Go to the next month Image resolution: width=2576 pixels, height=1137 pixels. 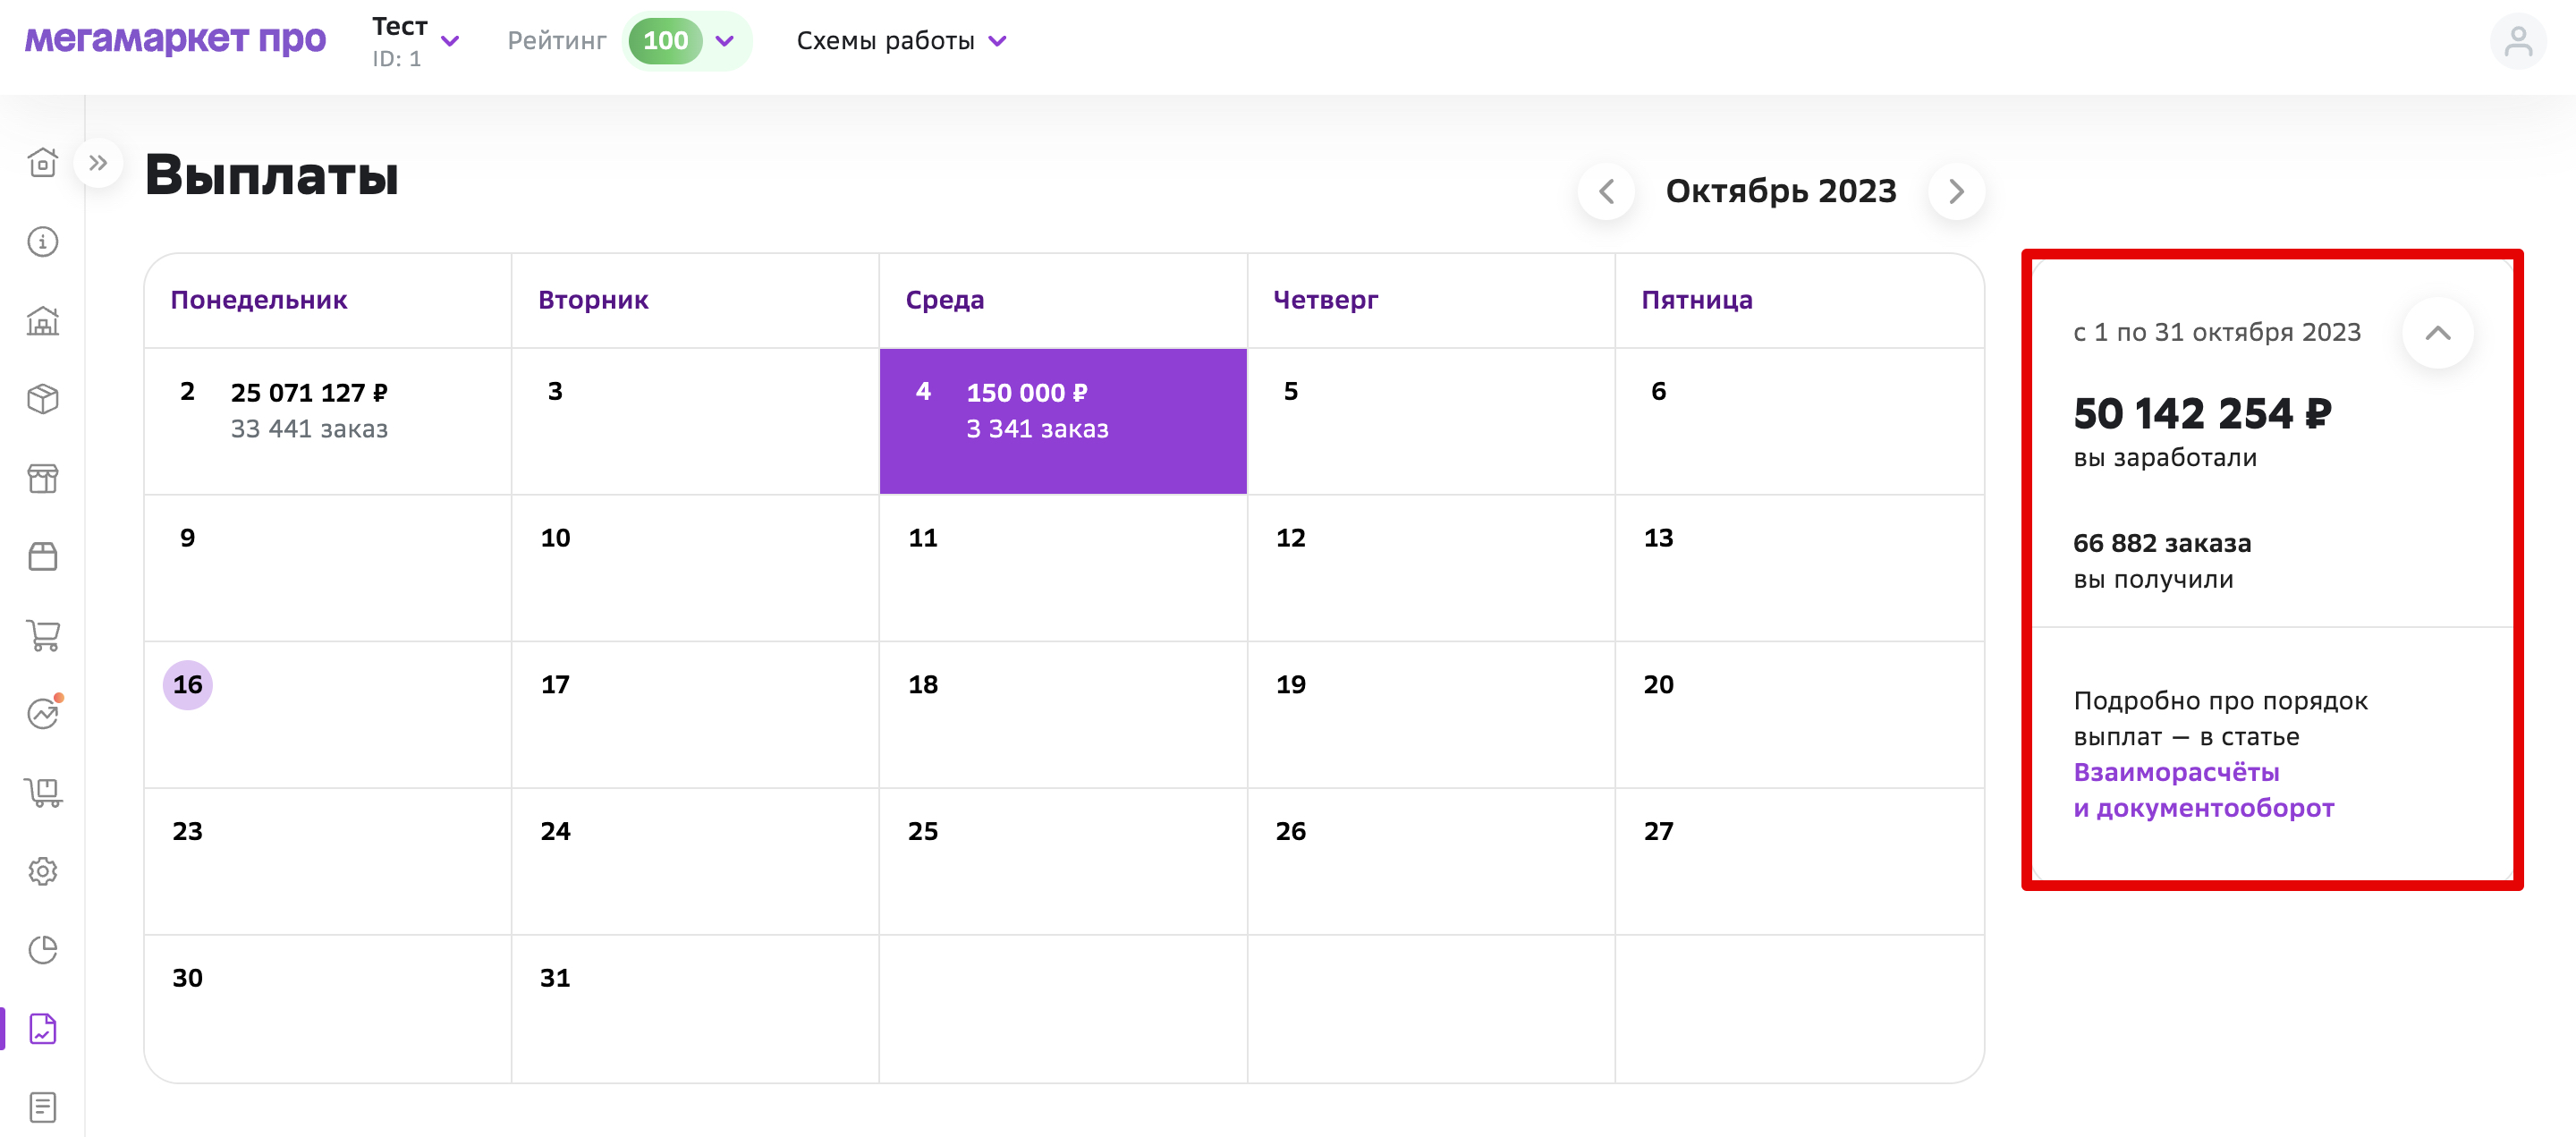click(1956, 191)
